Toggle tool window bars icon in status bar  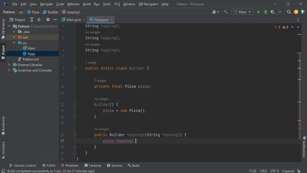(x=3, y=171)
